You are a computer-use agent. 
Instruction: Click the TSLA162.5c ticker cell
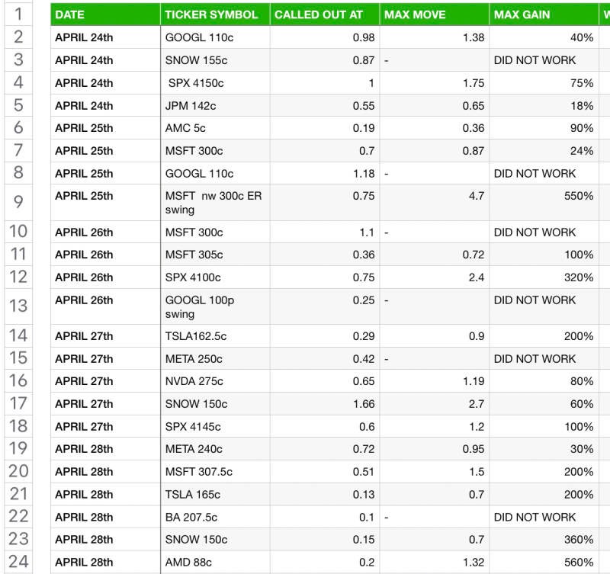tap(215, 336)
